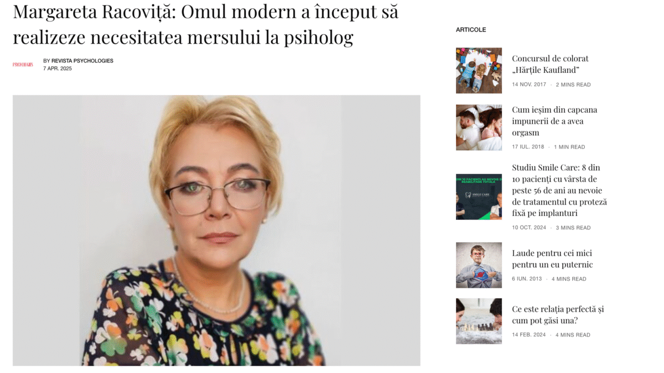Click the 7 Apr. 2025 publication date
The height and width of the screenshot is (373, 664).
pos(58,69)
